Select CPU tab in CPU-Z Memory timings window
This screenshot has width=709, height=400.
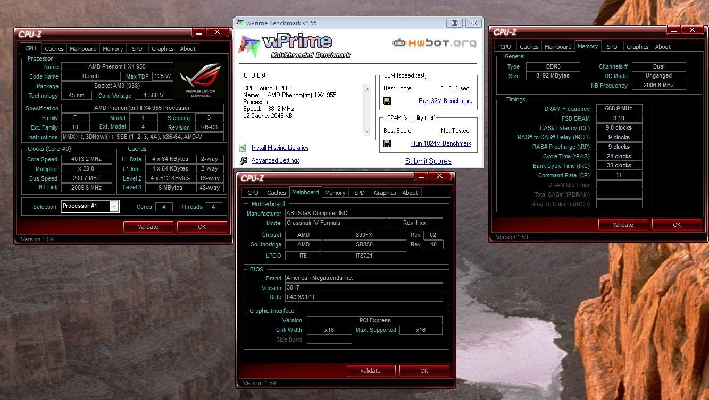click(505, 47)
